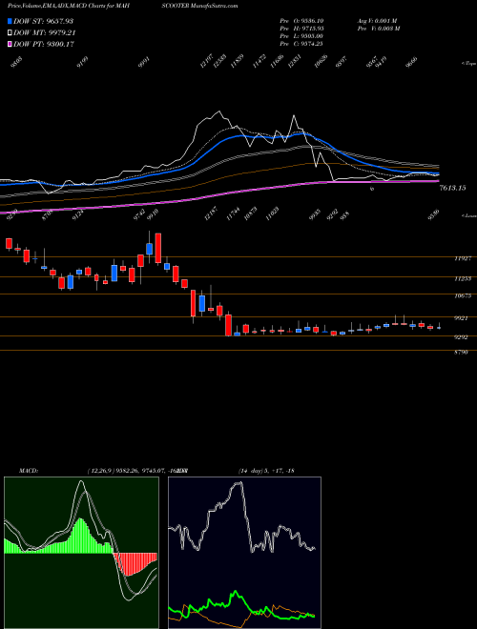477x629 pixels.
Task: Click the magenta DOW PT legend swatch
Action: [10, 44]
